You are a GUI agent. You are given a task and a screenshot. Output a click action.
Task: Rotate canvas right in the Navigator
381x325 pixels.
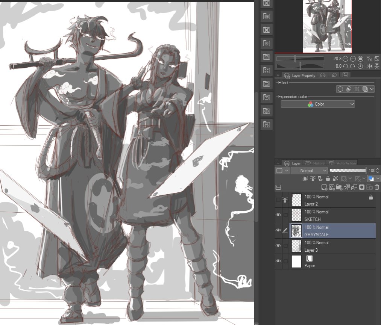tap(353, 66)
